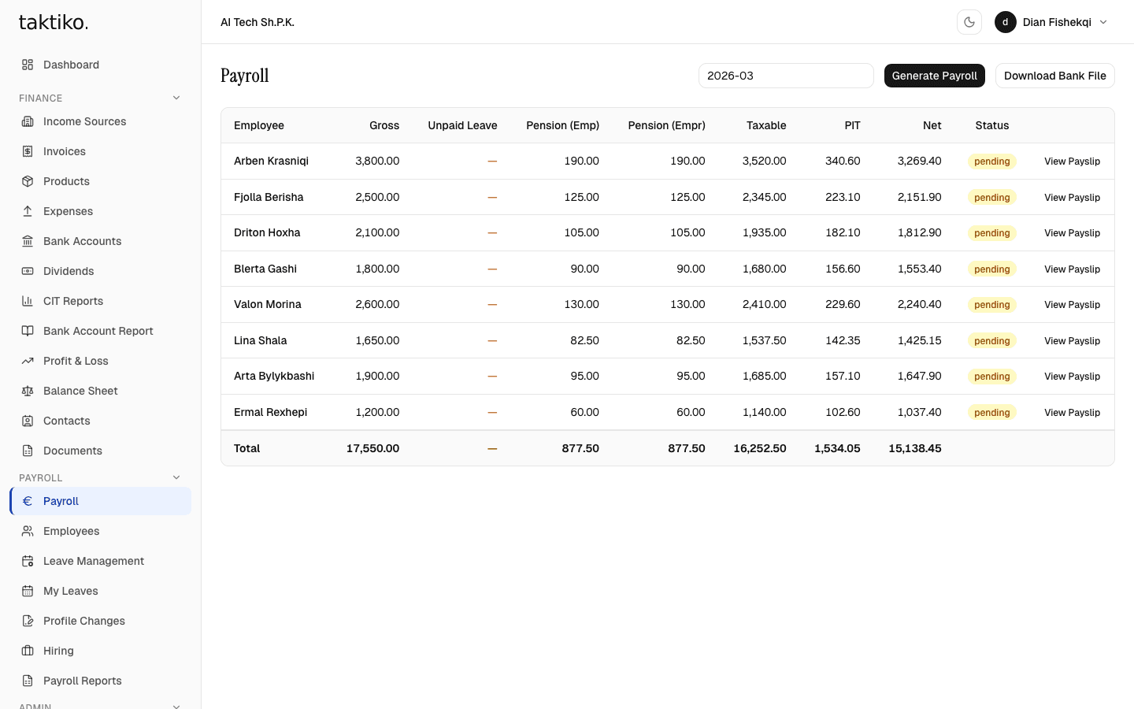Collapse the FINANCE sidebar section

176,98
